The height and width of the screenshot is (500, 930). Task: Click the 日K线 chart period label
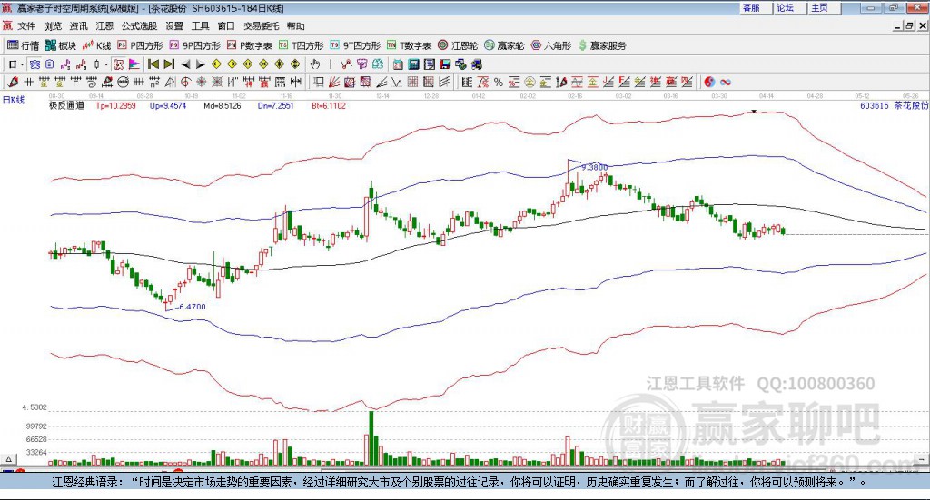(x=13, y=100)
